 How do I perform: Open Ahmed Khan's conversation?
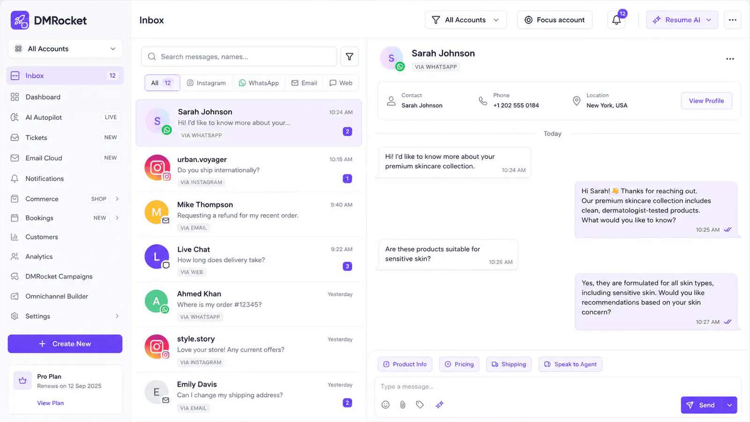[249, 304]
